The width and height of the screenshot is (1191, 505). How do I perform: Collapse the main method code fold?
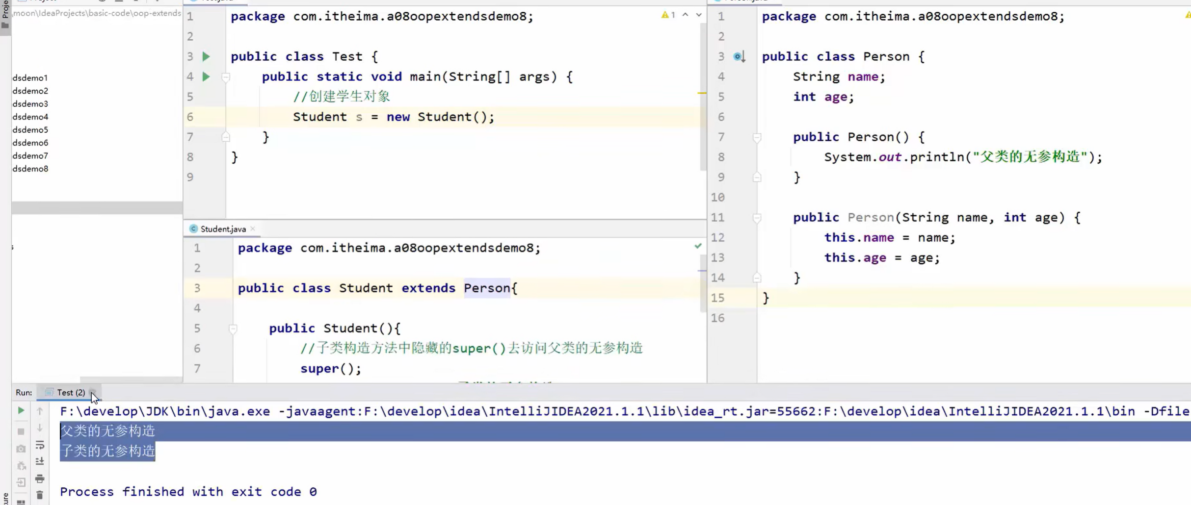click(x=226, y=76)
